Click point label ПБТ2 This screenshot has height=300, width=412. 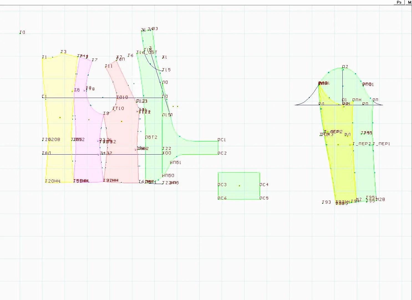151,137
